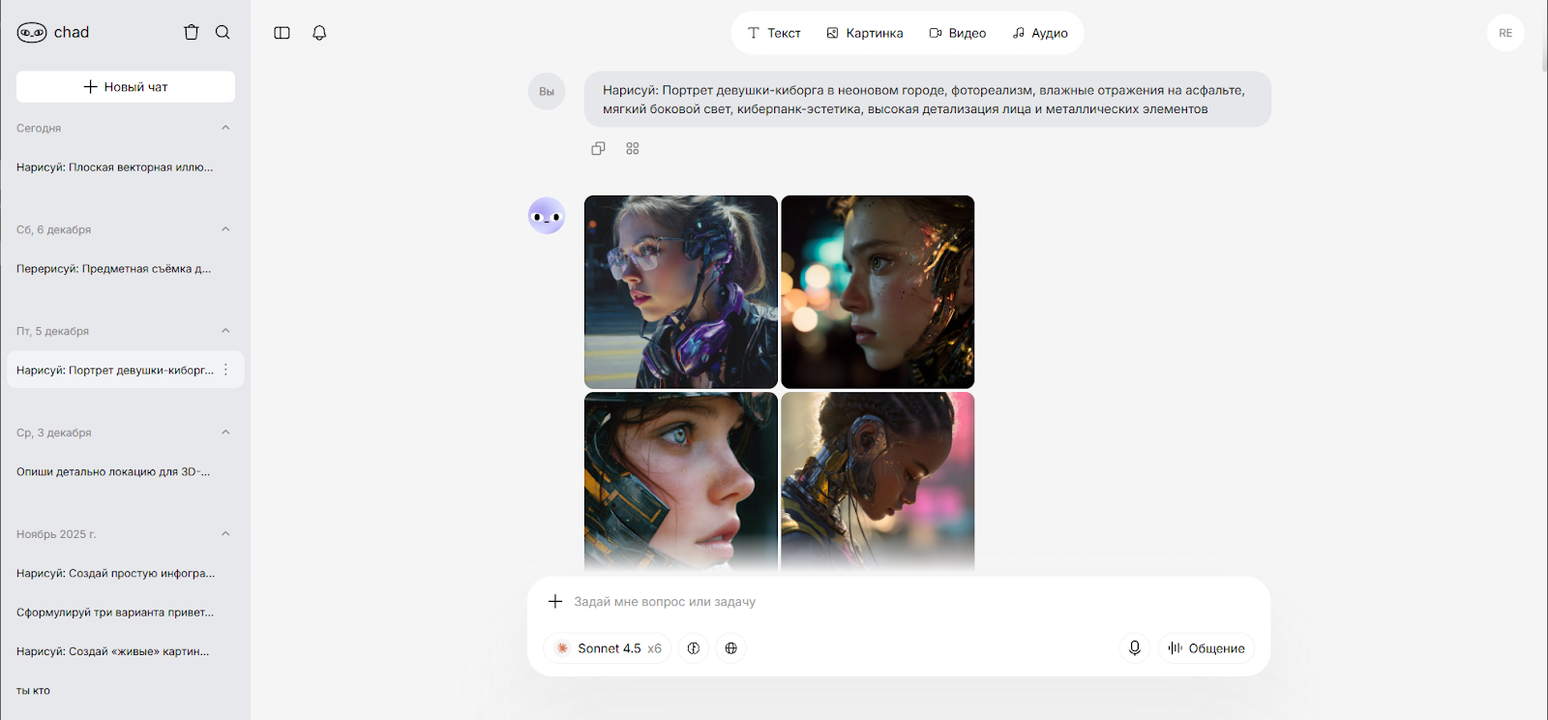Toggle the sidebar panel icon

[282, 33]
